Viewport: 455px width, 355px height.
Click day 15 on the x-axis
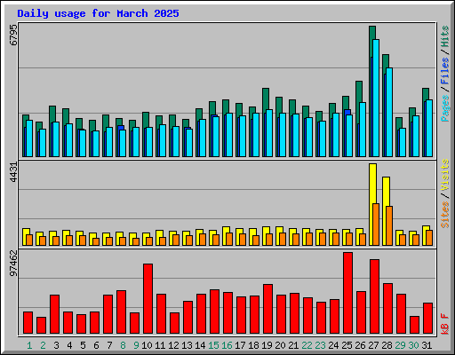(213, 345)
